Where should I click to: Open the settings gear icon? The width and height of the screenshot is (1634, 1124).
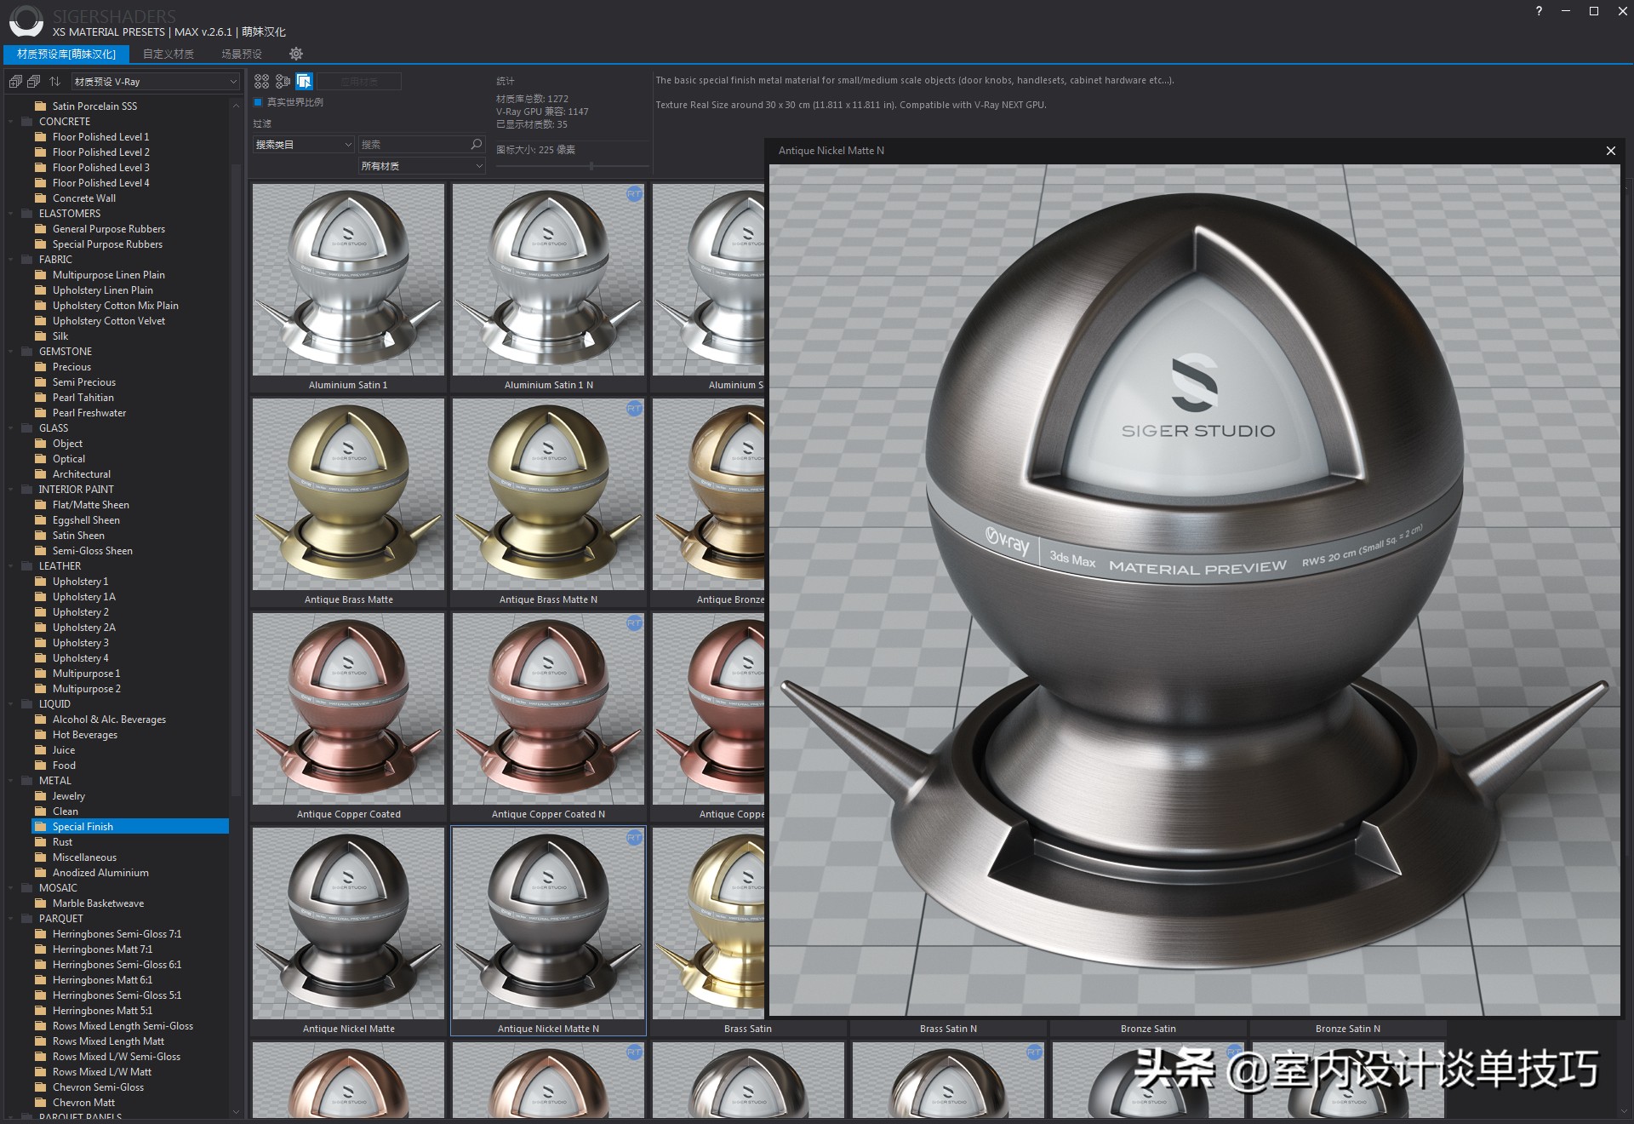[x=296, y=54]
